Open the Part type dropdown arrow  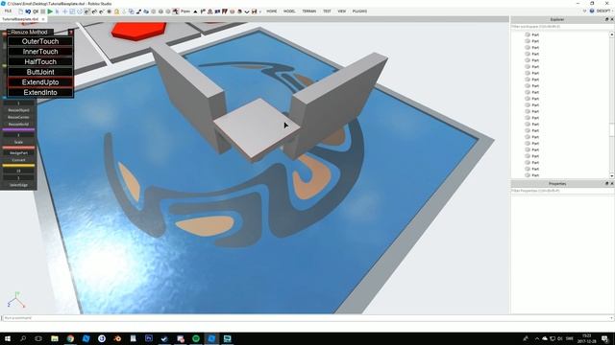(195, 11)
